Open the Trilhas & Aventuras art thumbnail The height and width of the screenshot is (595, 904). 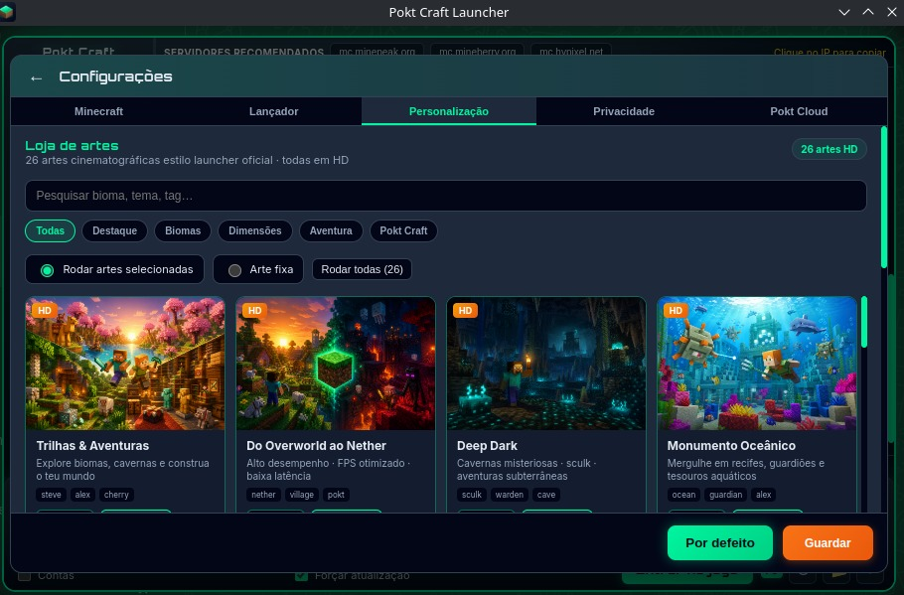125,364
